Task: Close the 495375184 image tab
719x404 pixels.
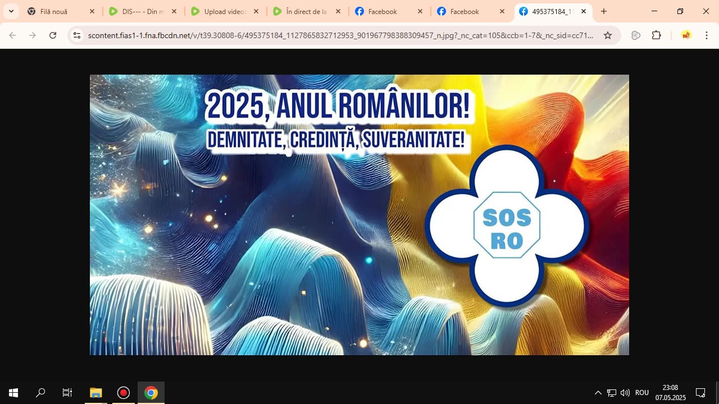Action: click(584, 11)
